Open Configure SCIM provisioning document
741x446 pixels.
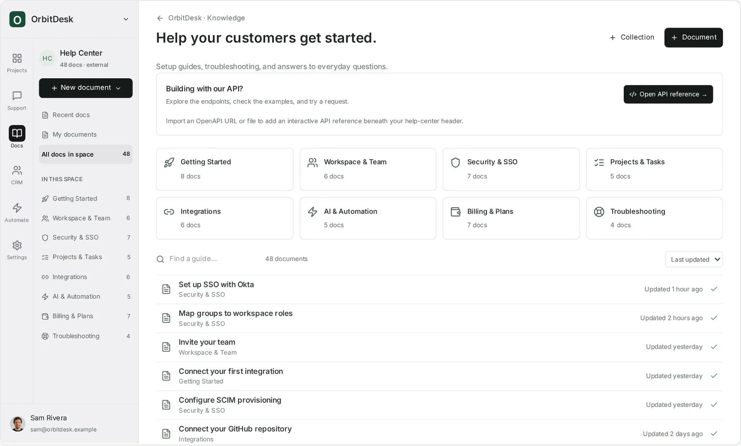coord(439,405)
